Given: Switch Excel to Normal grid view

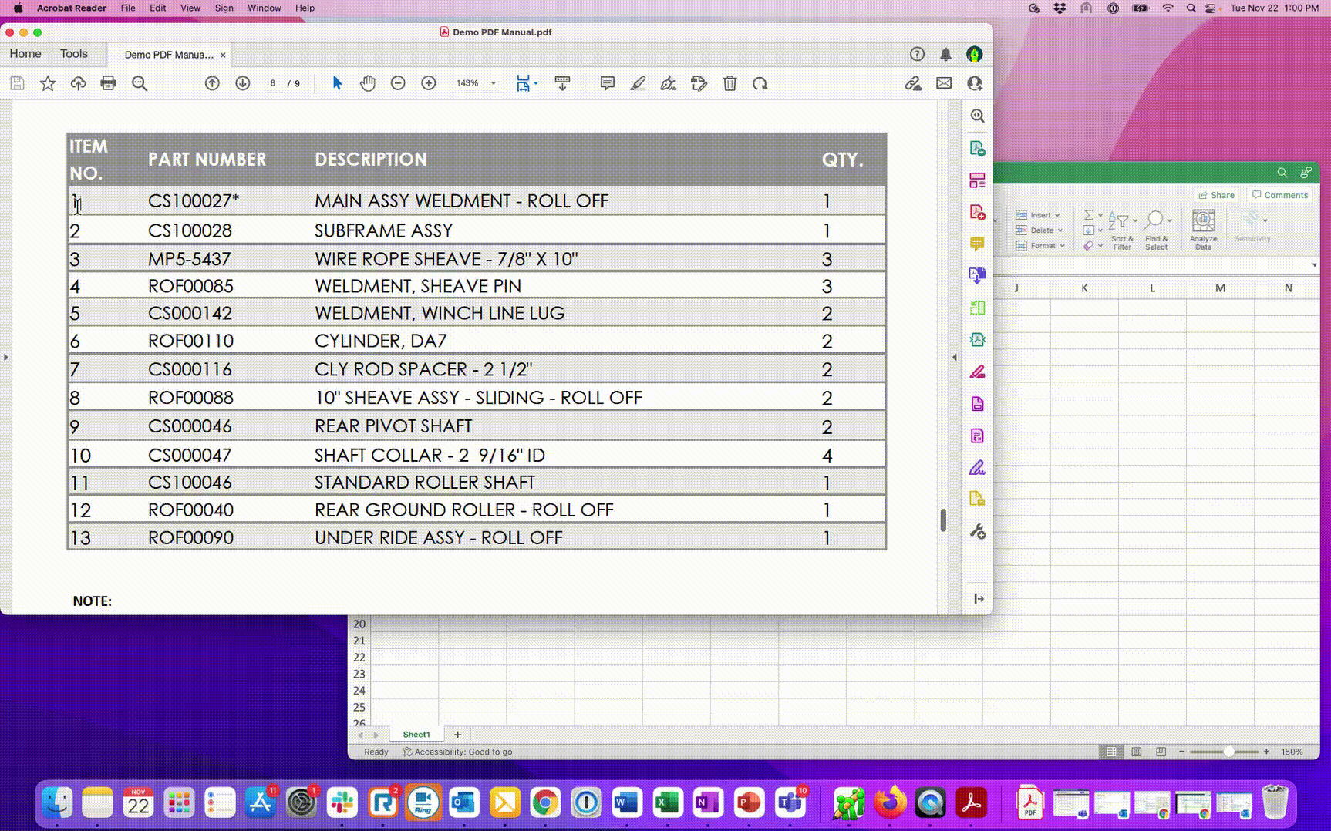Looking at the screenshot, I should 1111,752.
